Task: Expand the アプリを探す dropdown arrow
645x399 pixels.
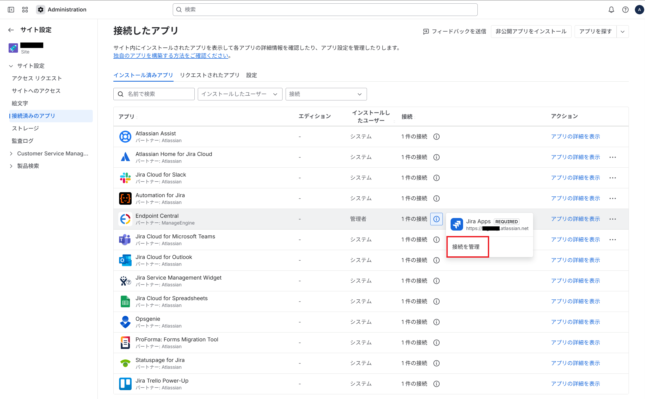Action: [623, 32]
